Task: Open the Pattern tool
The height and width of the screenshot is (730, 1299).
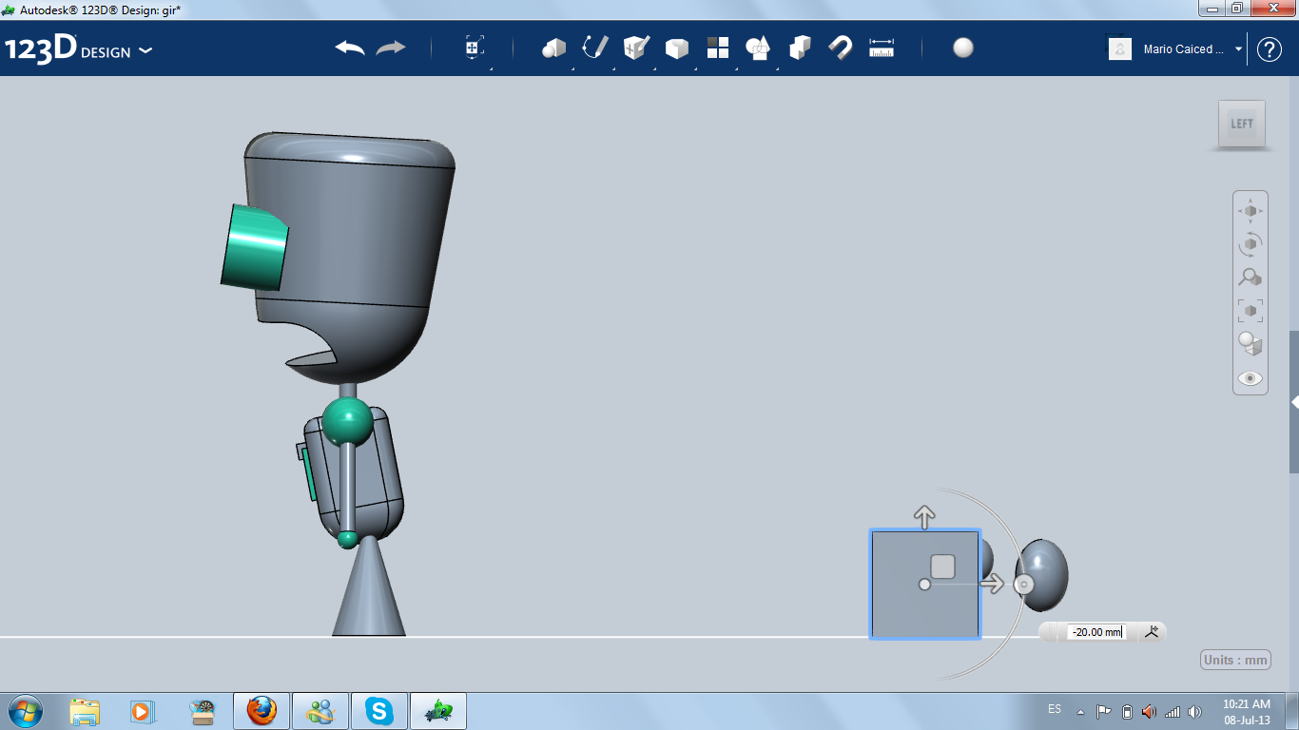Action: click(x=718, y=48)
